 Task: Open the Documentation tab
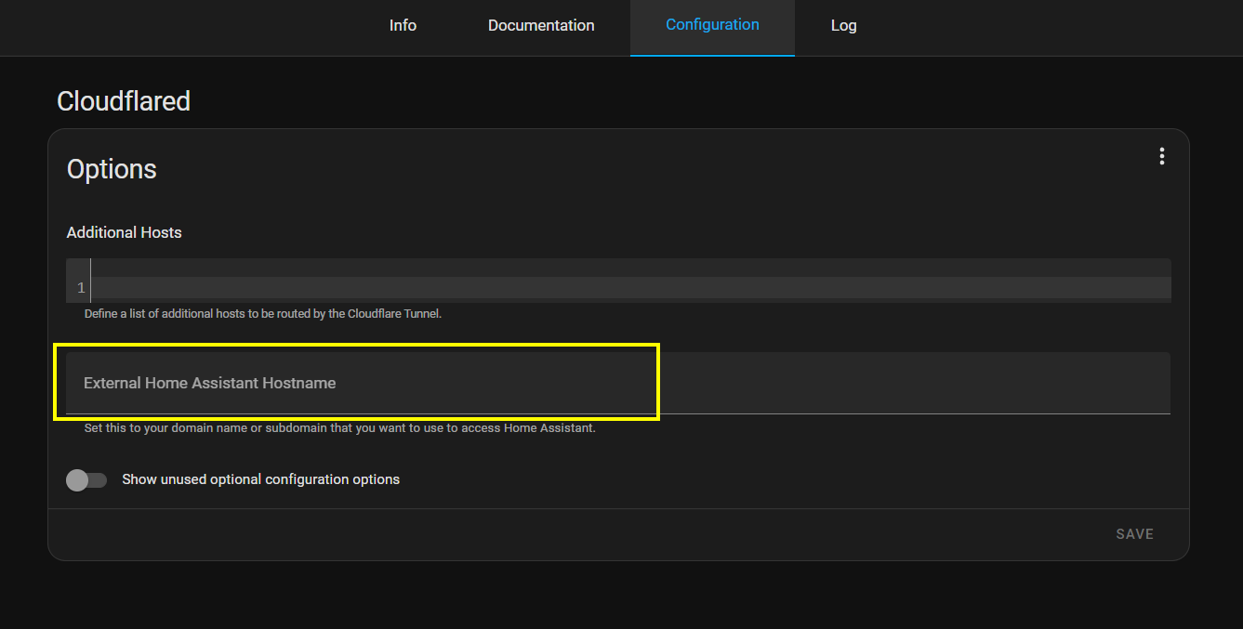coord(541,26)
